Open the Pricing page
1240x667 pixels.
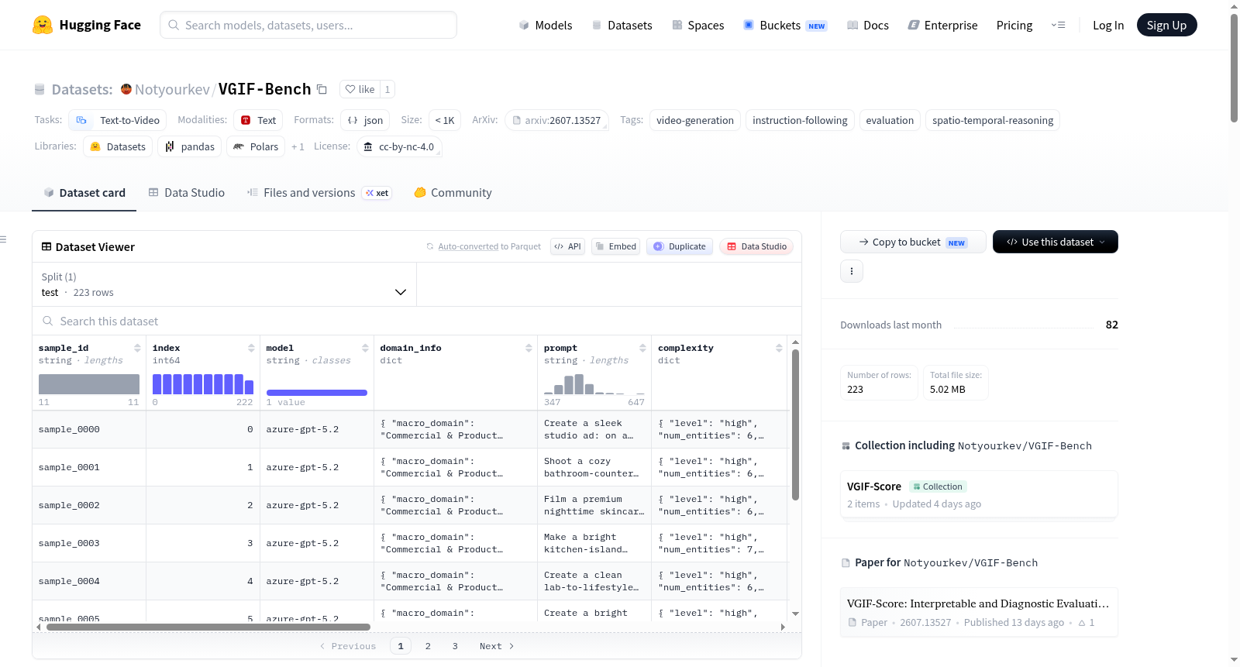[1014, 25]
